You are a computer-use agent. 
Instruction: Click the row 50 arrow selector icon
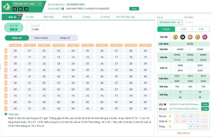coord(6,83)
